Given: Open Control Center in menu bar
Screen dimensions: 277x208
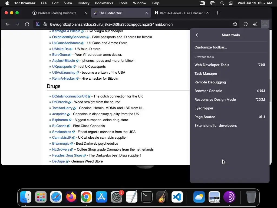Looking at the screenshot, I should (231, 3).
